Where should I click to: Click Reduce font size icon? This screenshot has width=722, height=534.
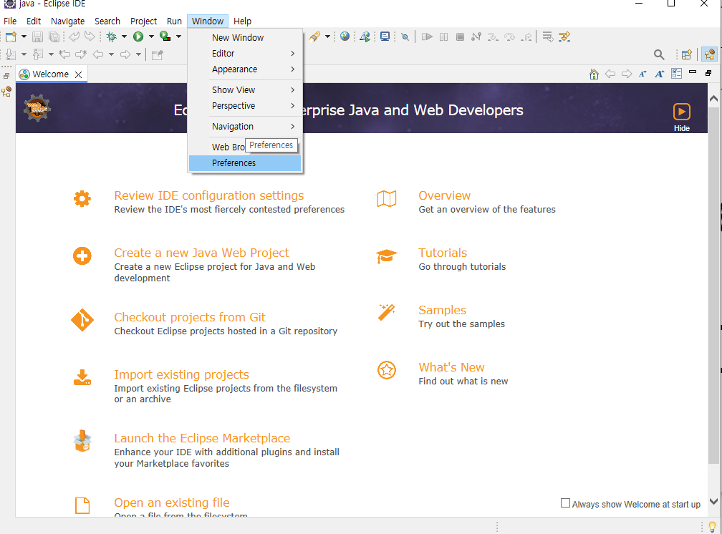(642, 74)
